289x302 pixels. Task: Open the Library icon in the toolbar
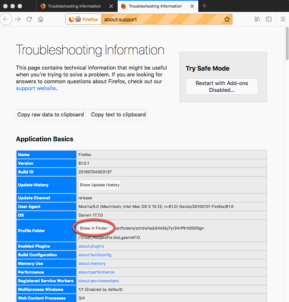click(257, 19)
